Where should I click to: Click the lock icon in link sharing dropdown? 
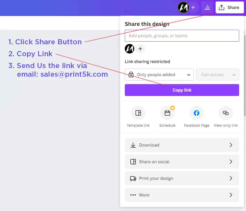click(131, 75)
